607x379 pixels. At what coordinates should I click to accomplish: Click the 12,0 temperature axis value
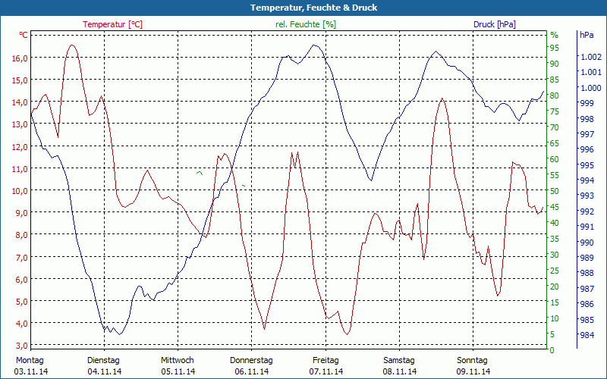click(20, 146)
